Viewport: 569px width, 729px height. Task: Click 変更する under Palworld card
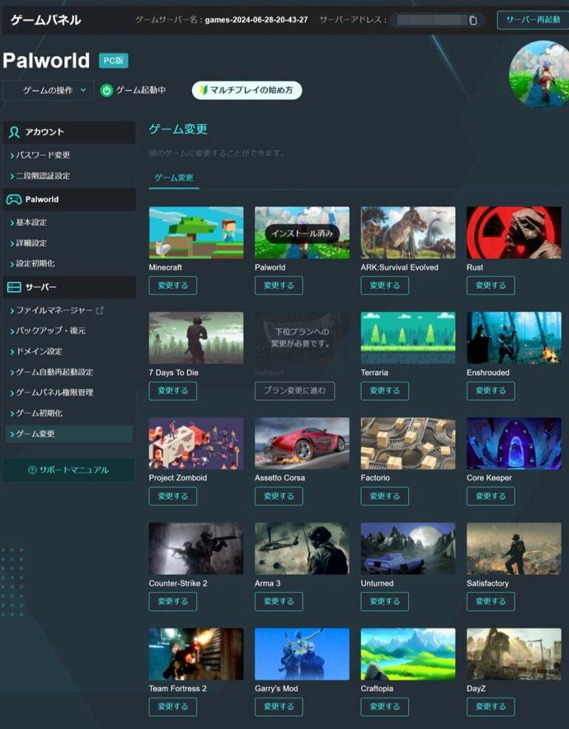click(x=279, y=285)
